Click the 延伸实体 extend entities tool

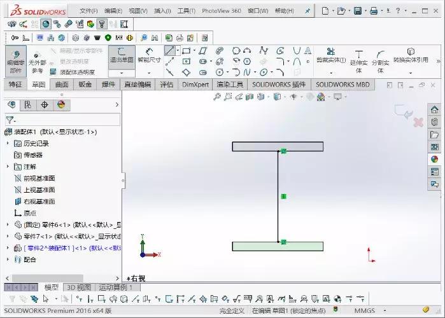pyautogui.click(x=358, y=62)
